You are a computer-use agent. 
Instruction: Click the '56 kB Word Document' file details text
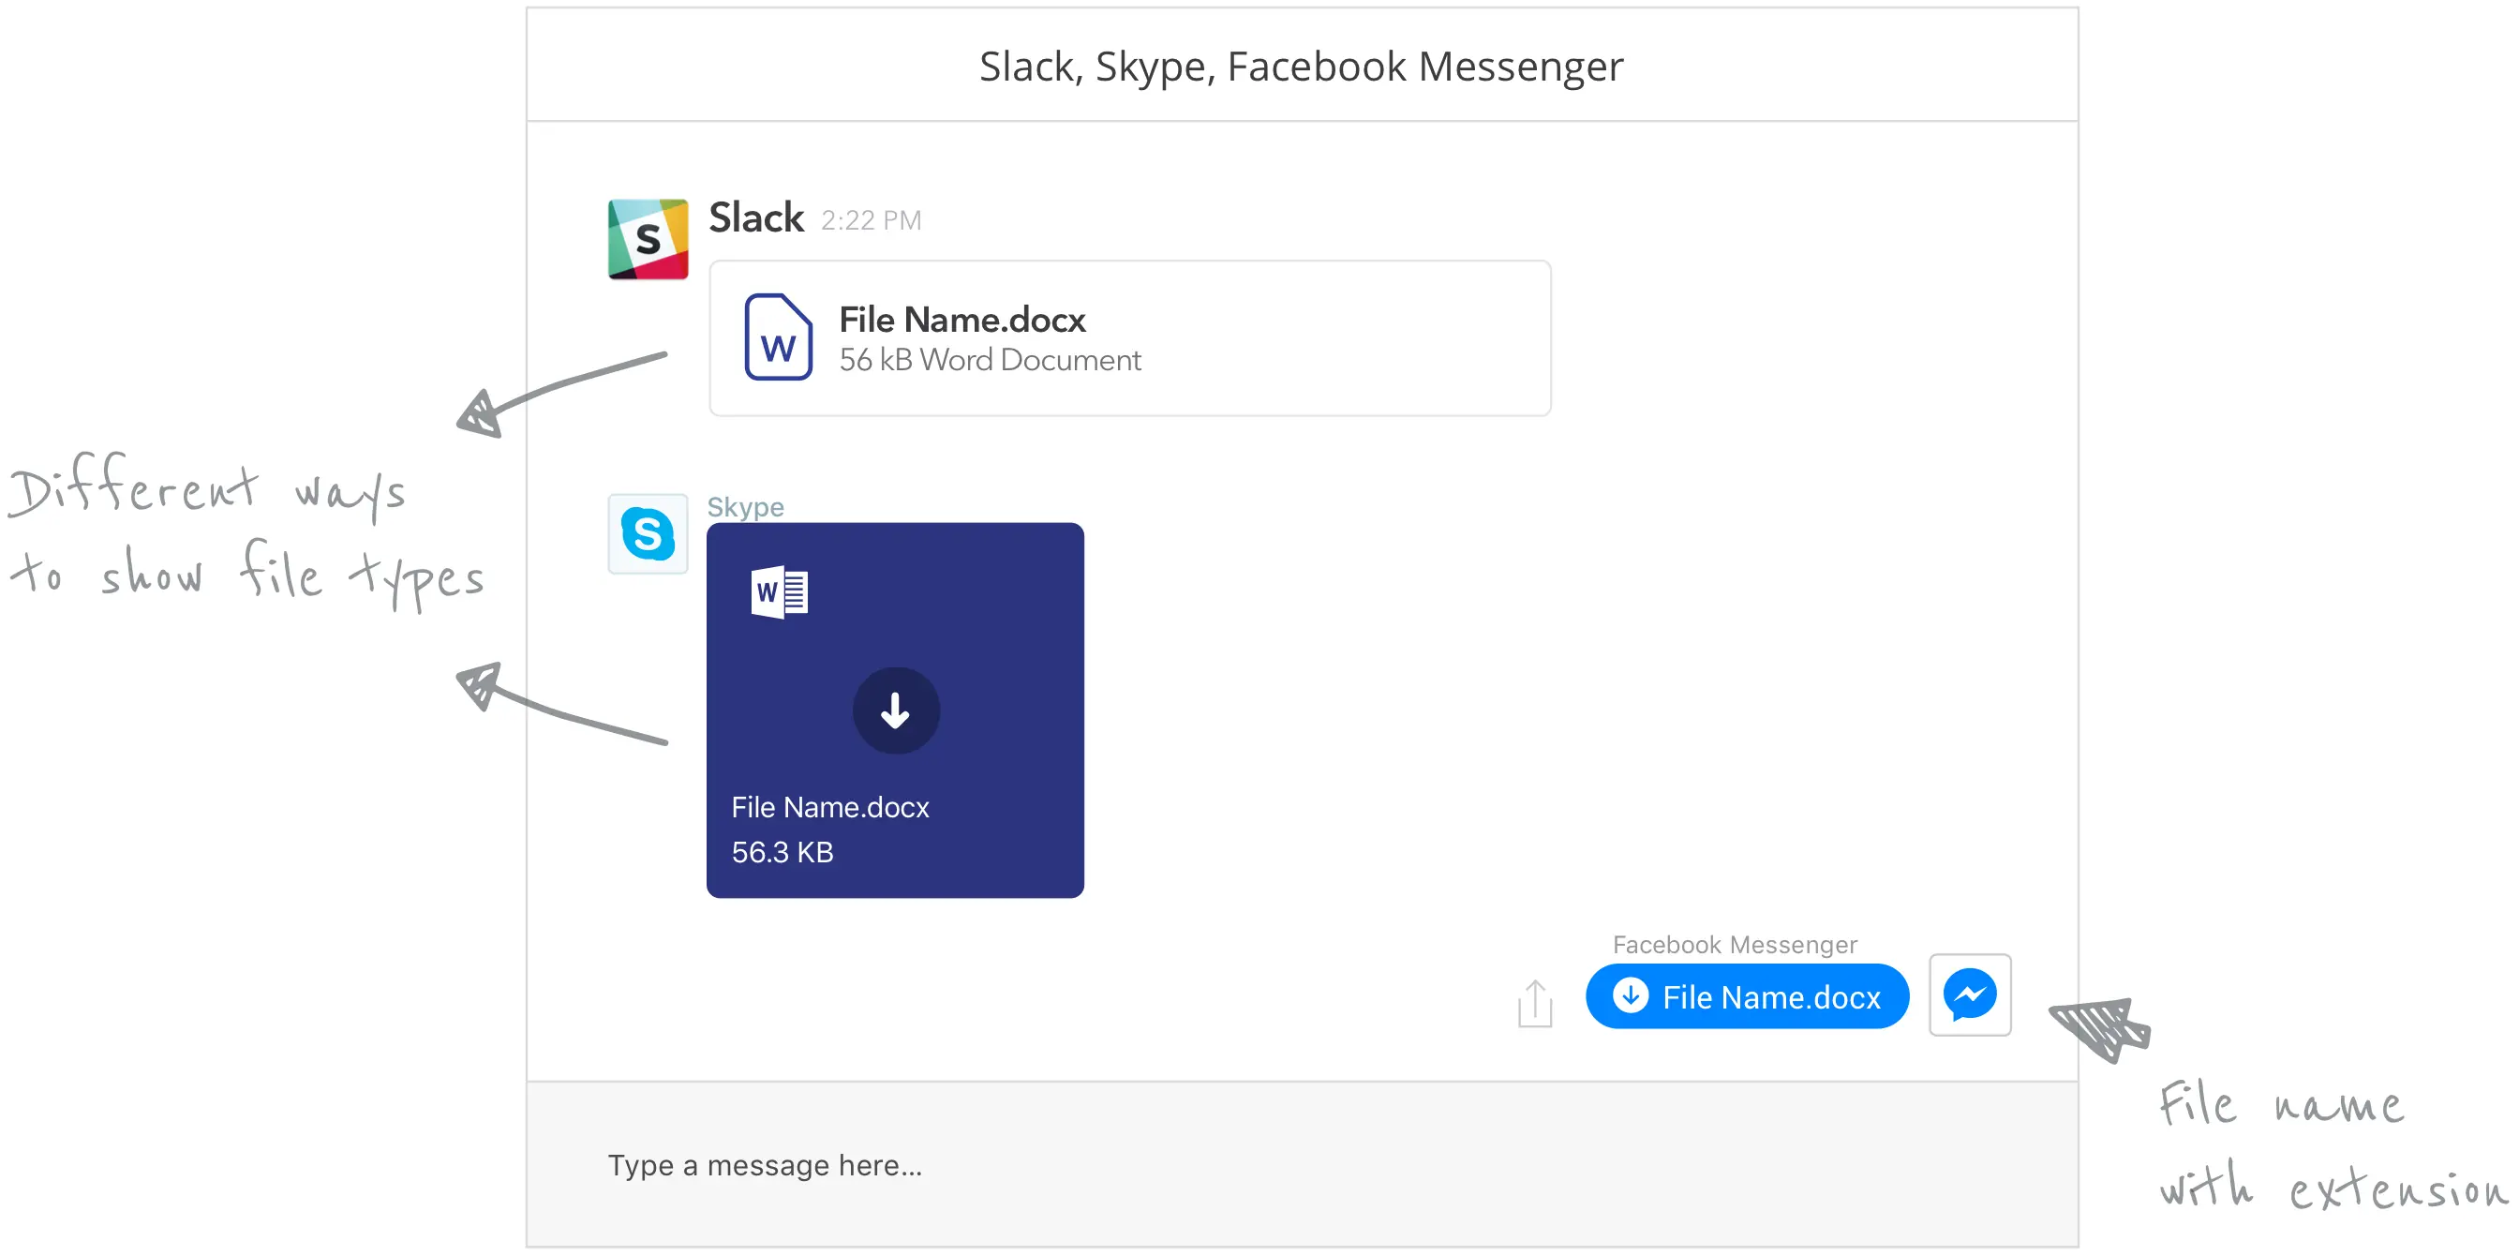pyautogui.click(x=990, y=360)
